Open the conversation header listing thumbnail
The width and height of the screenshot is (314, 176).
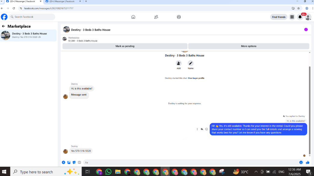[66, 30]
